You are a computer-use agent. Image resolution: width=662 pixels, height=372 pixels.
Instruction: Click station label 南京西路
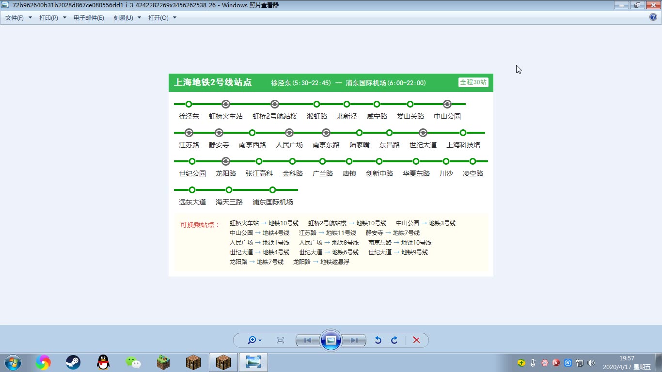pos(252,145)
